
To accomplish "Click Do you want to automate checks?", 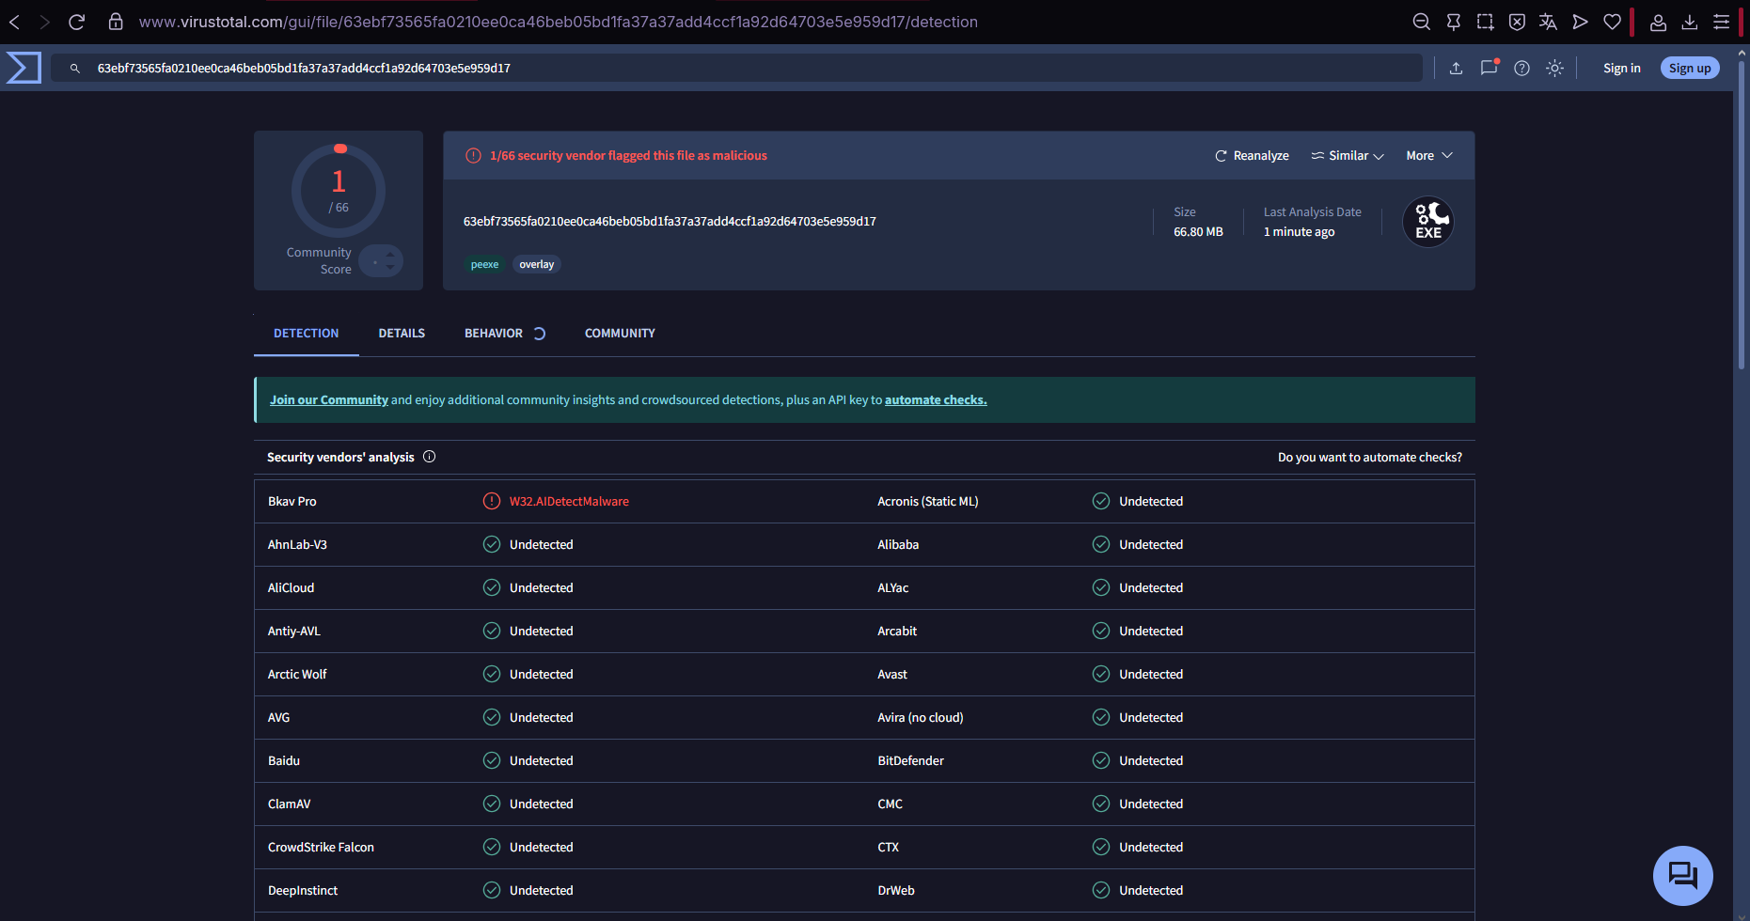I will coord(1369,458).
